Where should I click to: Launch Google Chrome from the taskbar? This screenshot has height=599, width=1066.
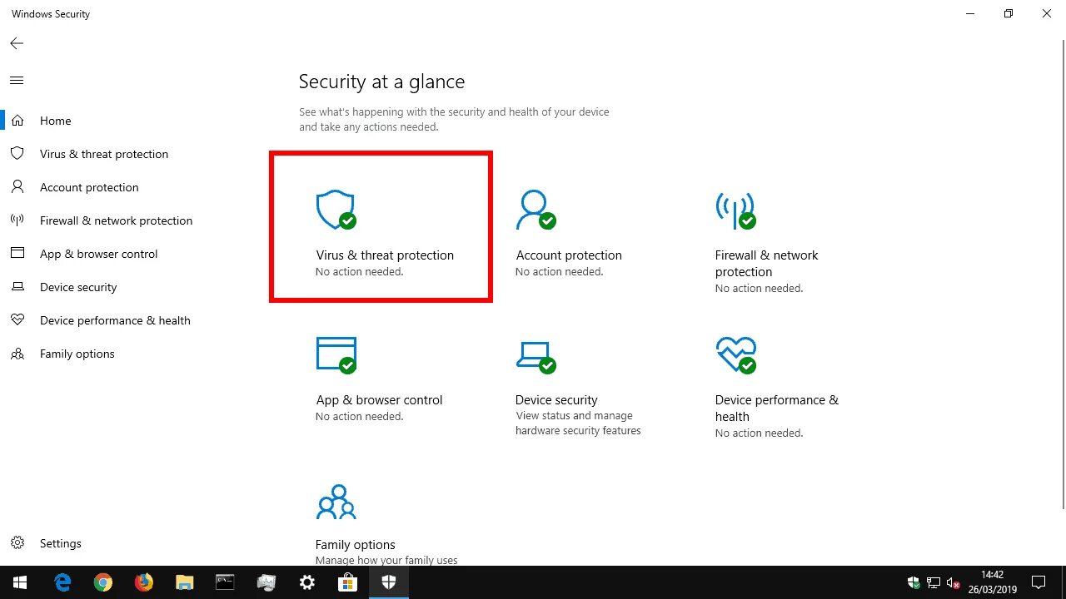(x=103, y=582)
